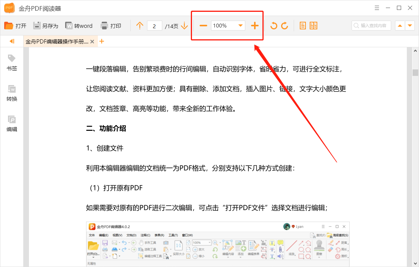Click the vertical scrollbar thumb
The width and height of the screenshot is (419, 267).
point(415,72)
